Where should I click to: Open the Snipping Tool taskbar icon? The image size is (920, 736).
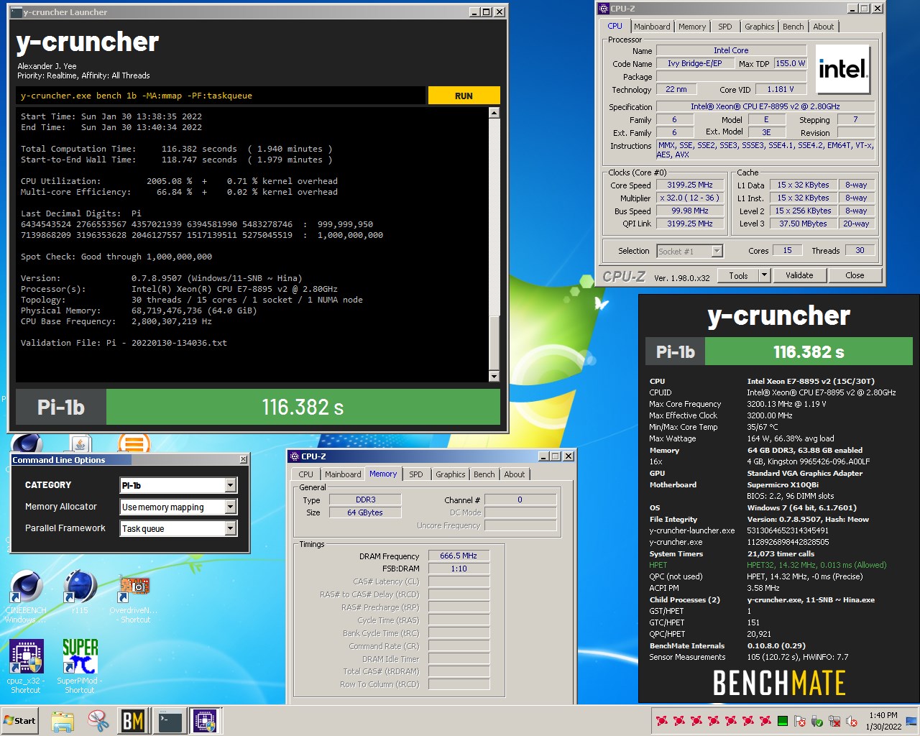click(x=98, y=721)
